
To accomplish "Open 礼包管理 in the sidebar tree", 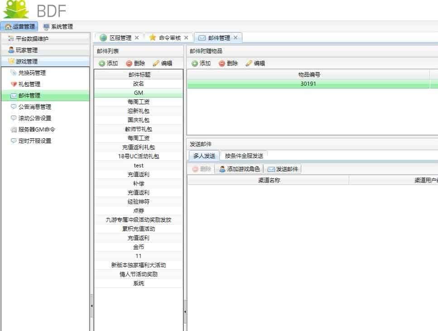I will [x=29, y=84].
